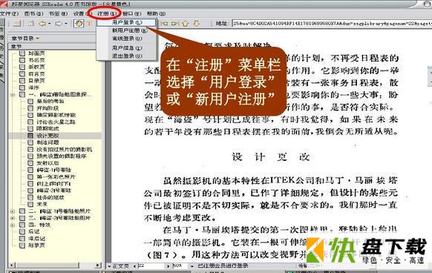
Task: Select the hand pan tool
Action: pyautogui.click(x=79, y=24)
